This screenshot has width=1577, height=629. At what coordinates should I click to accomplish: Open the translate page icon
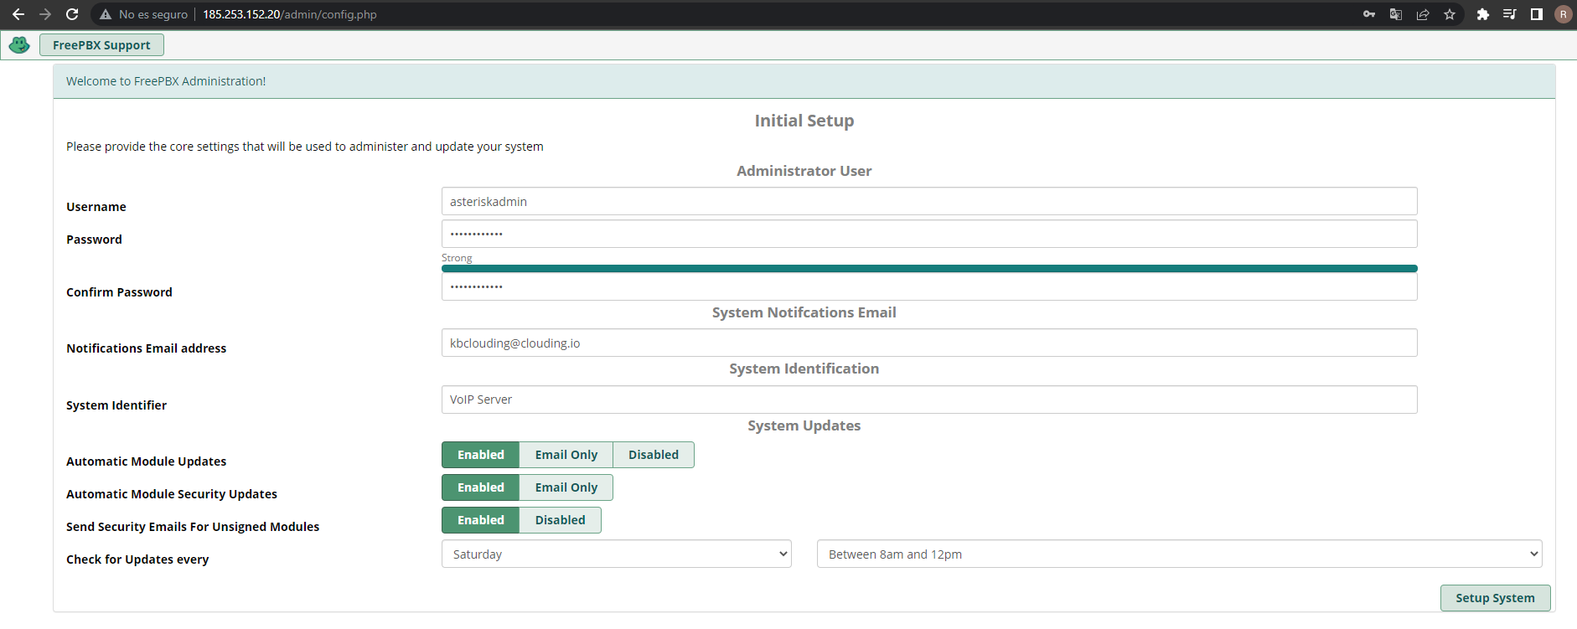[x=1396, y=14]
